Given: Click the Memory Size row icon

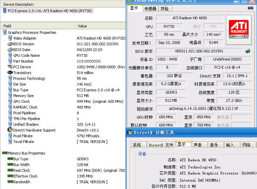Looking at the screenshot, I should (x=10, y=95).
